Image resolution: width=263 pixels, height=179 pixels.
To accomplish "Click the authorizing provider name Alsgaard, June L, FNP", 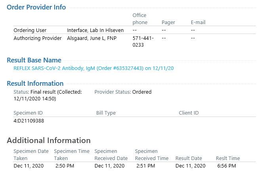I will click(x=91, y=38).
